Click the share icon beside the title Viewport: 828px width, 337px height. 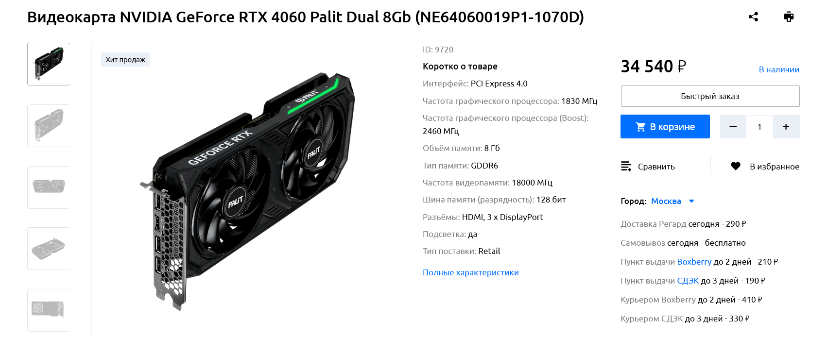click(753, 17)
